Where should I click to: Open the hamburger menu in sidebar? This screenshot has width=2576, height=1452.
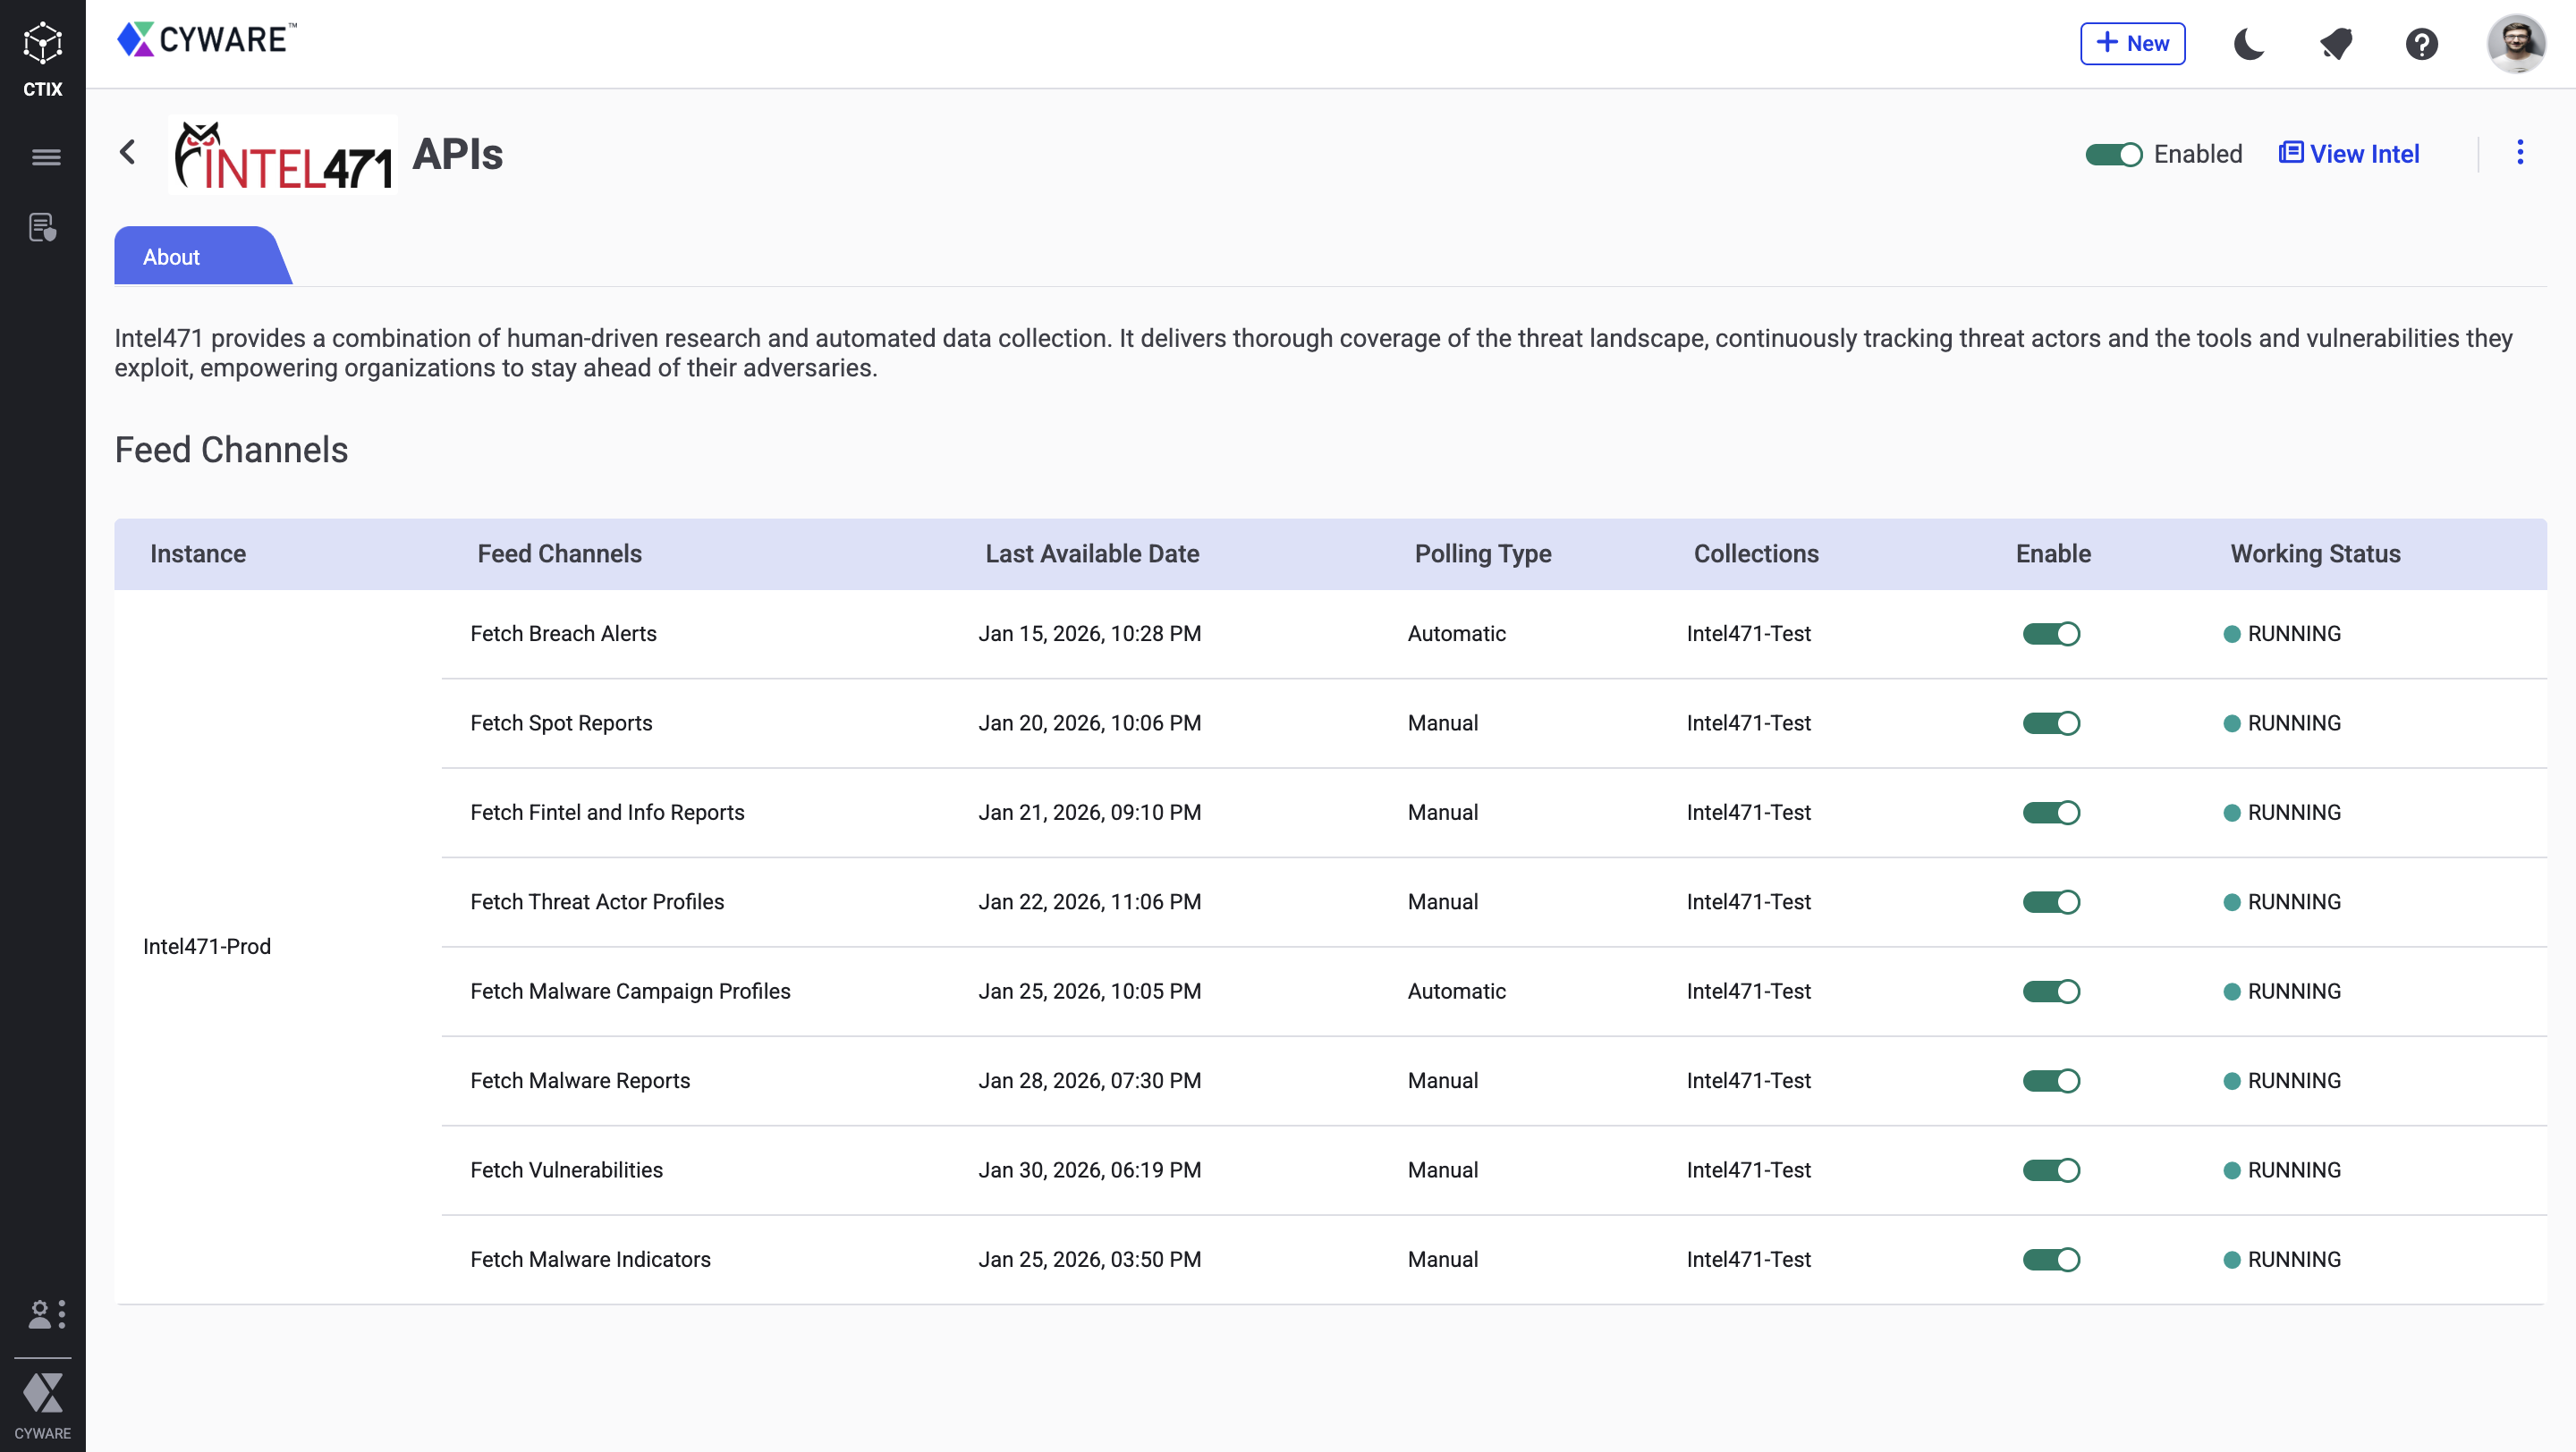point(45,156)
